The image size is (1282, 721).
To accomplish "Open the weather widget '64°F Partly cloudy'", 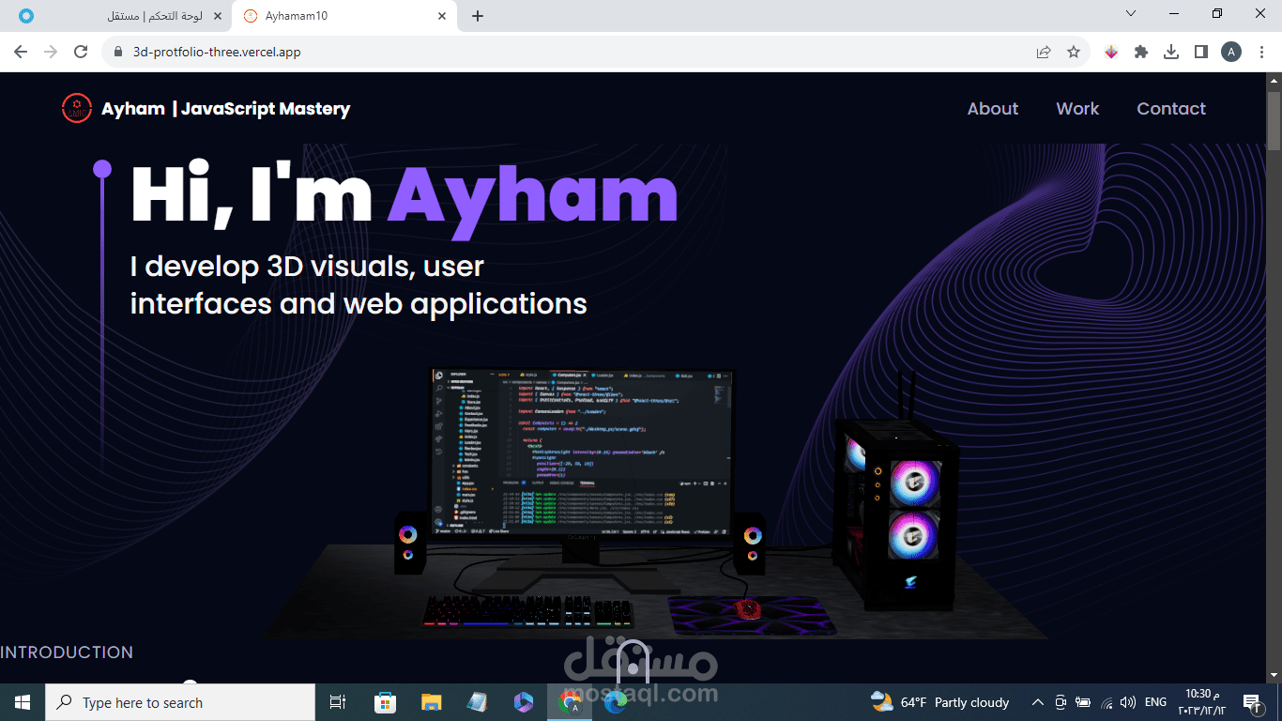I will click(939, 702).
